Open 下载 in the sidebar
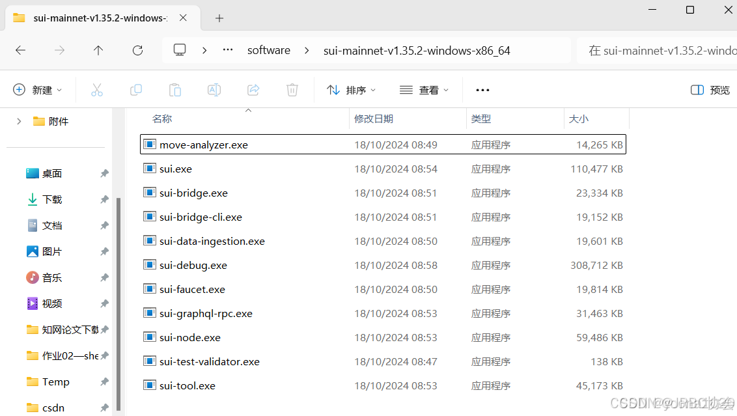The image size is (737, 416). [x=51, y=199]
